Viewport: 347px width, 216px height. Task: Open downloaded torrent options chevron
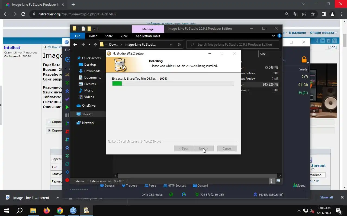point(58,198)
